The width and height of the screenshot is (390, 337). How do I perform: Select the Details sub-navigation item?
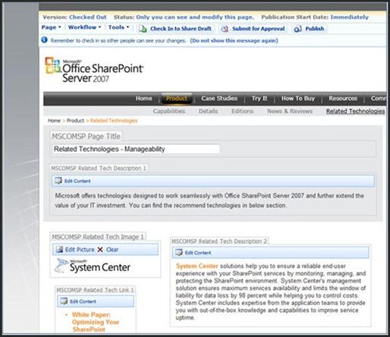click(x=208, y=111)
